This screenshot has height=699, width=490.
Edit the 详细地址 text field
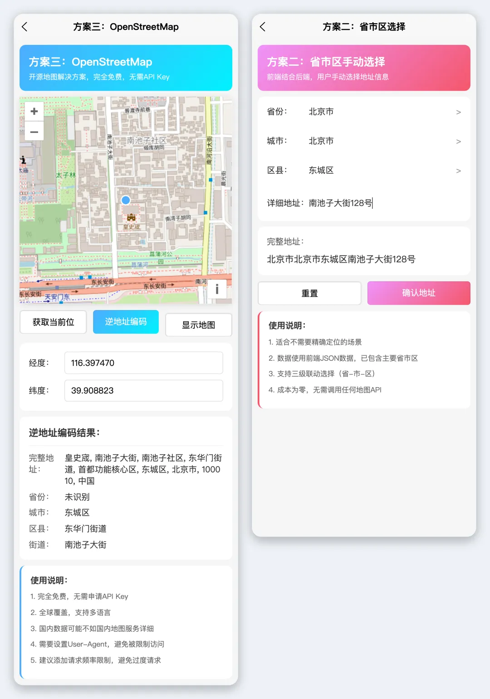[x=386, y=203]
